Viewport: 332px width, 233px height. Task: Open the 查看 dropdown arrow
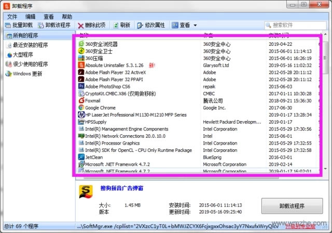pyautogui.click(x=195, y=25)
